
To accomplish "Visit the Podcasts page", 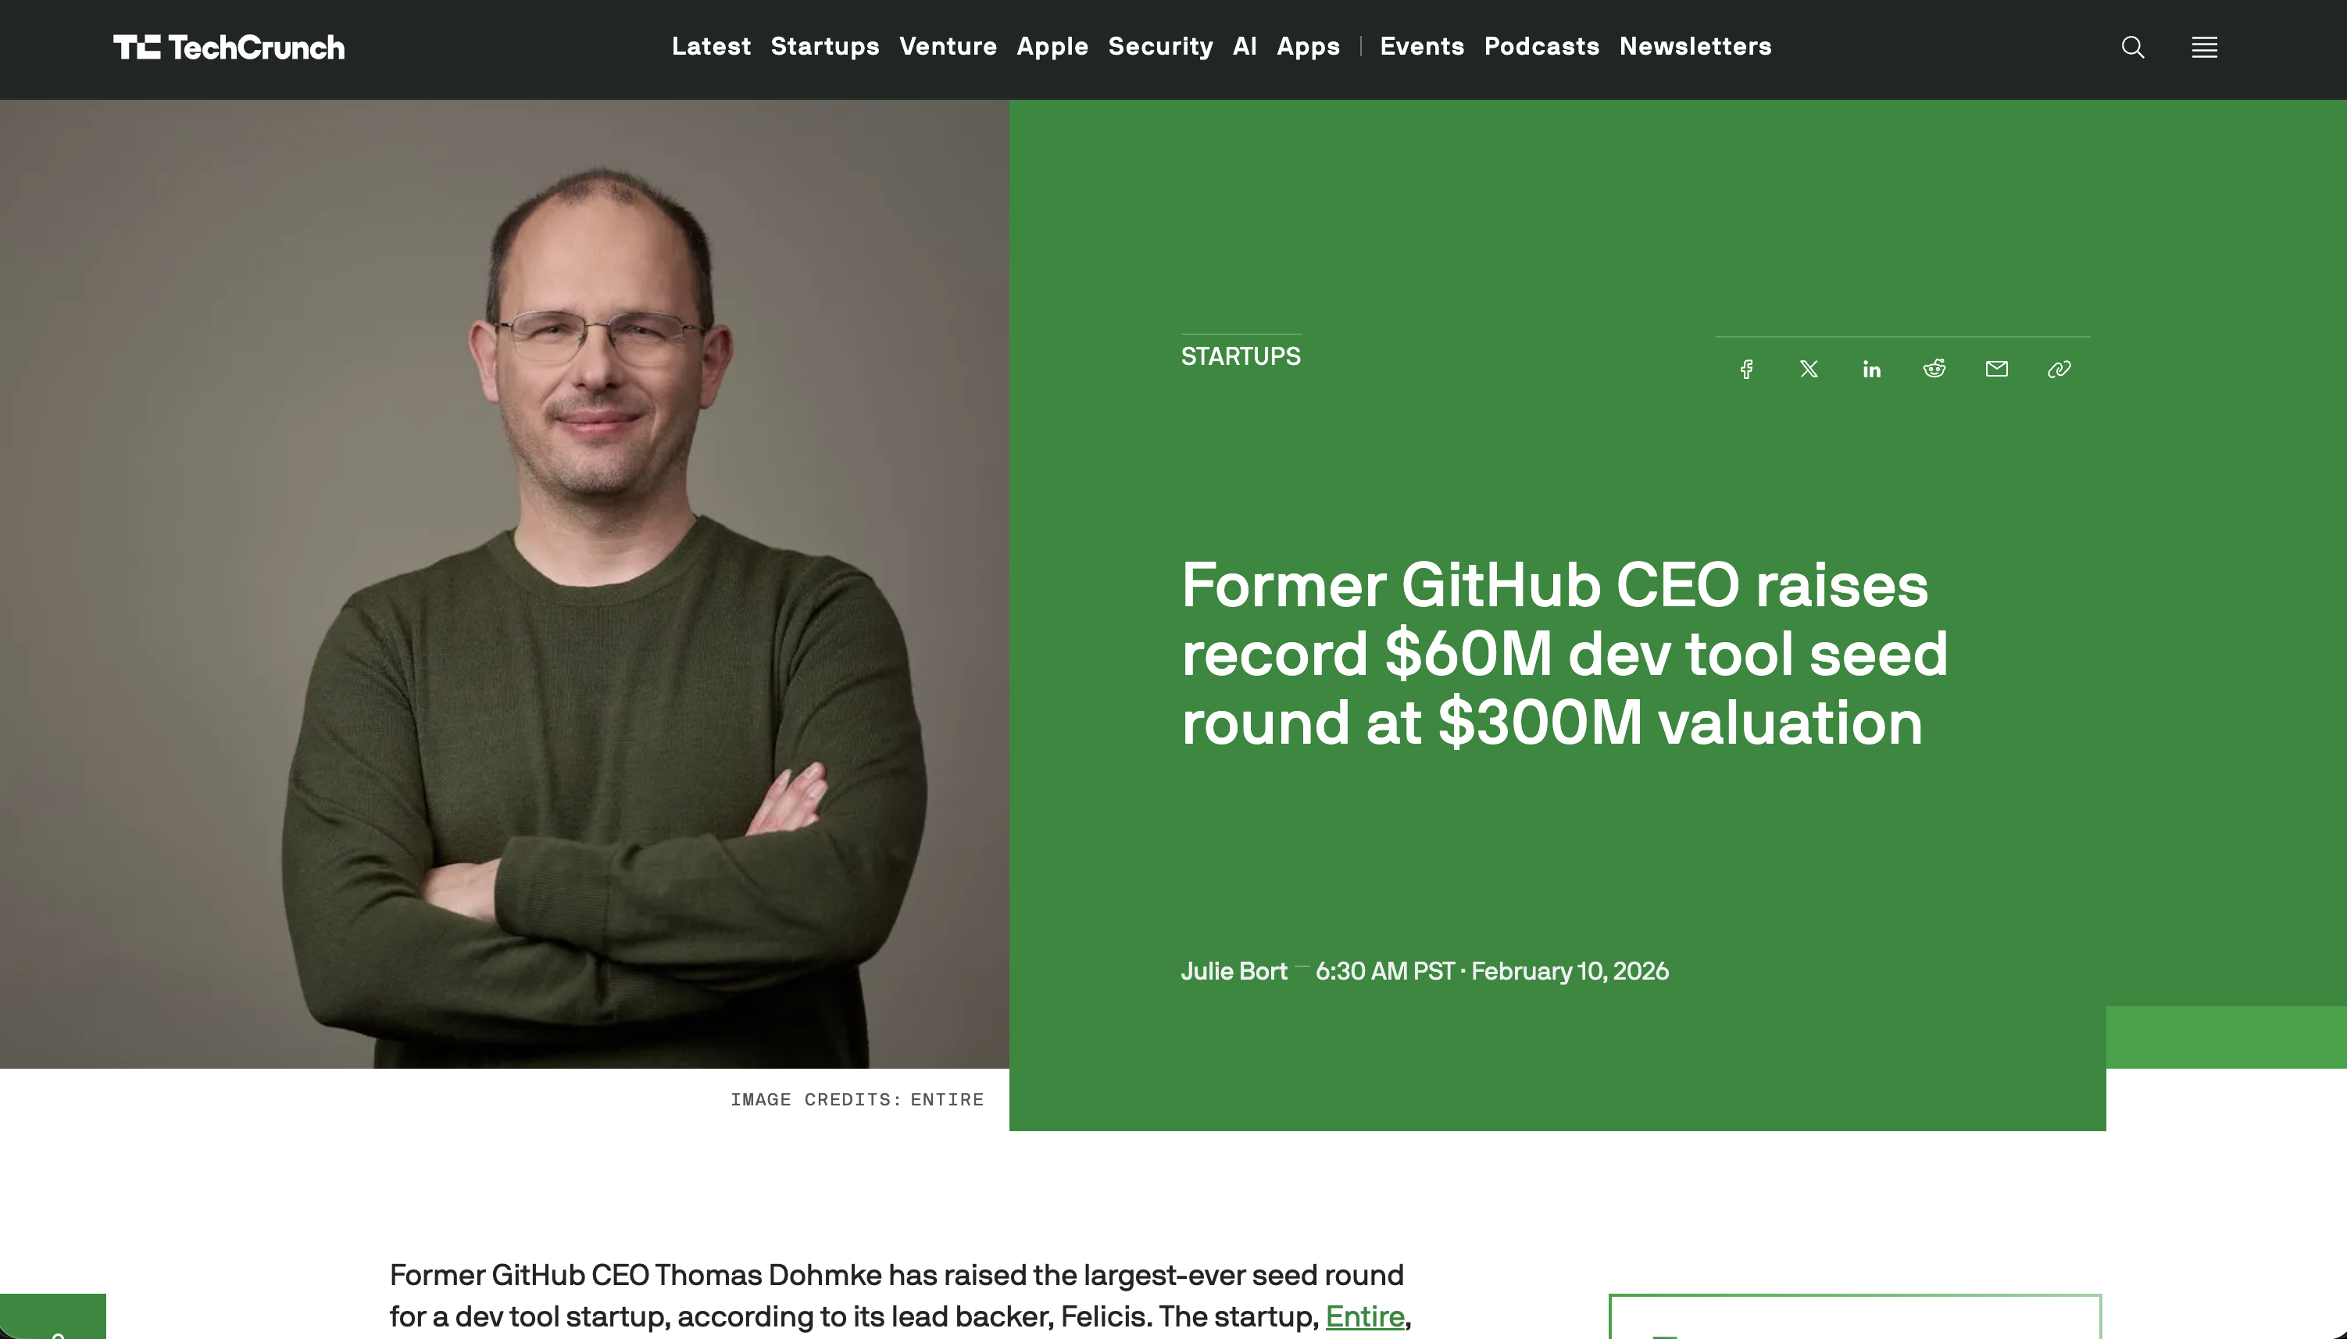I will 1541,47.
